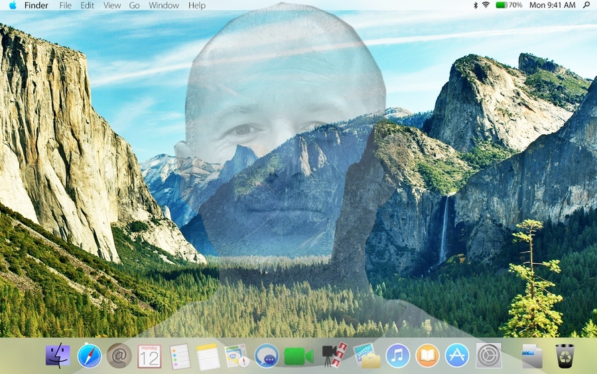Open iTunes music note icon
Viewport: 597px width, 374px height.
point(397,355)
